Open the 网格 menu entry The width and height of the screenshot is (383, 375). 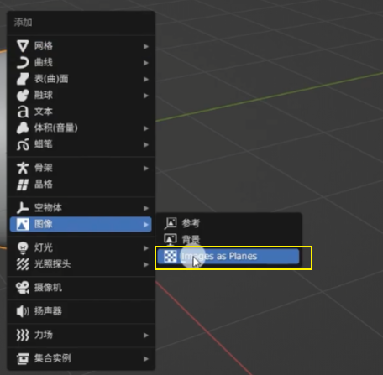(81, 46)
